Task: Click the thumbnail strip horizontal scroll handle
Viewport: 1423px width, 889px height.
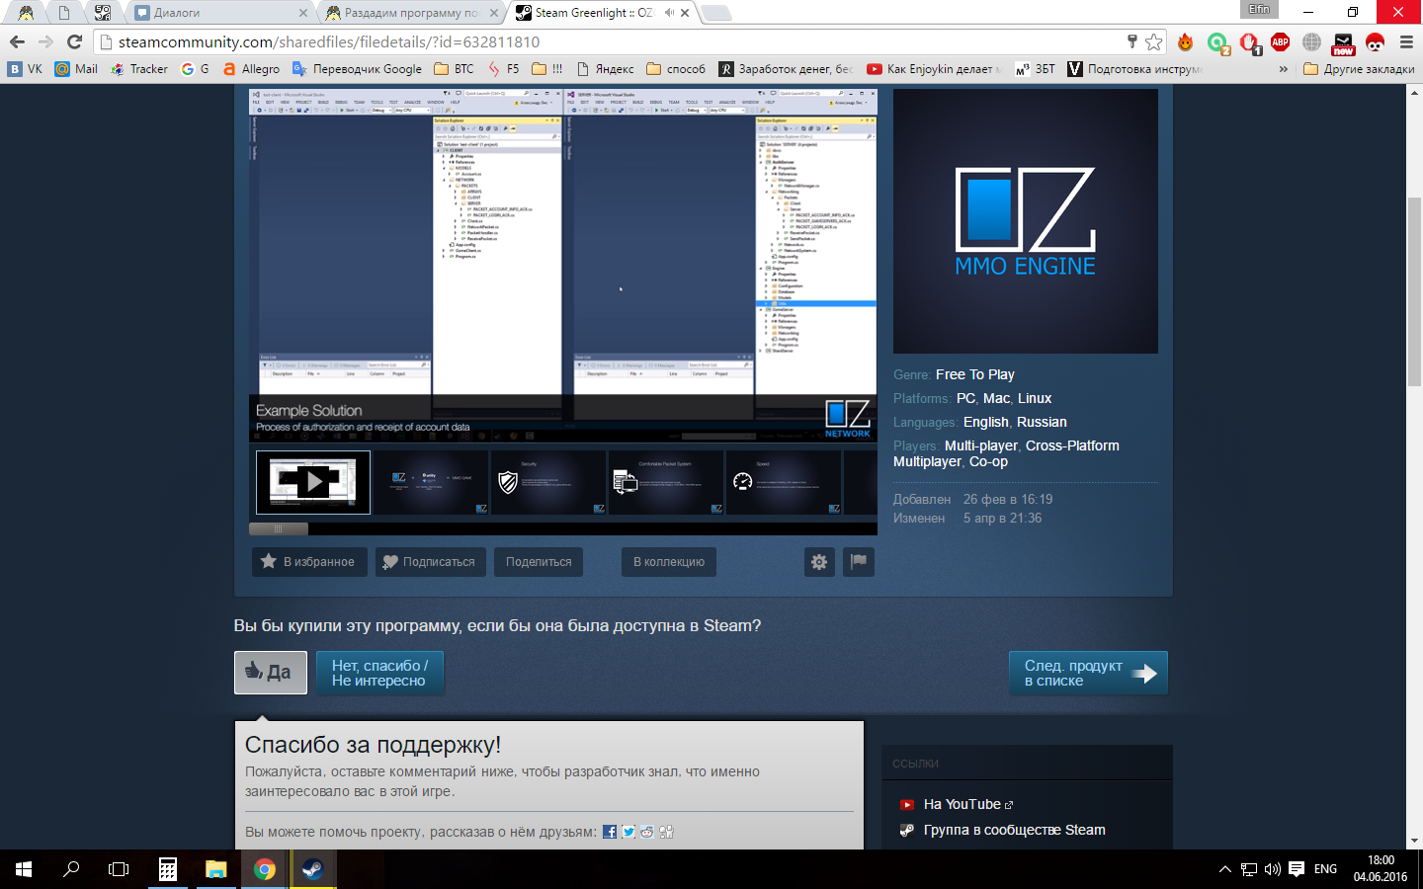Action: coord(279,529)
